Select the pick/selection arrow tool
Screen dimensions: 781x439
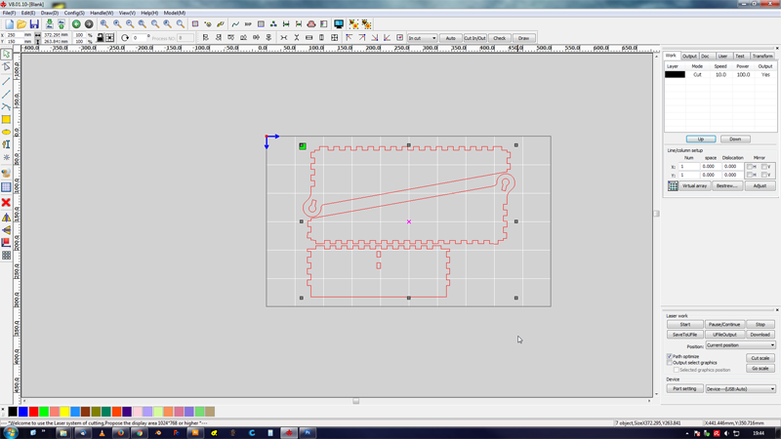pos(6,54)
